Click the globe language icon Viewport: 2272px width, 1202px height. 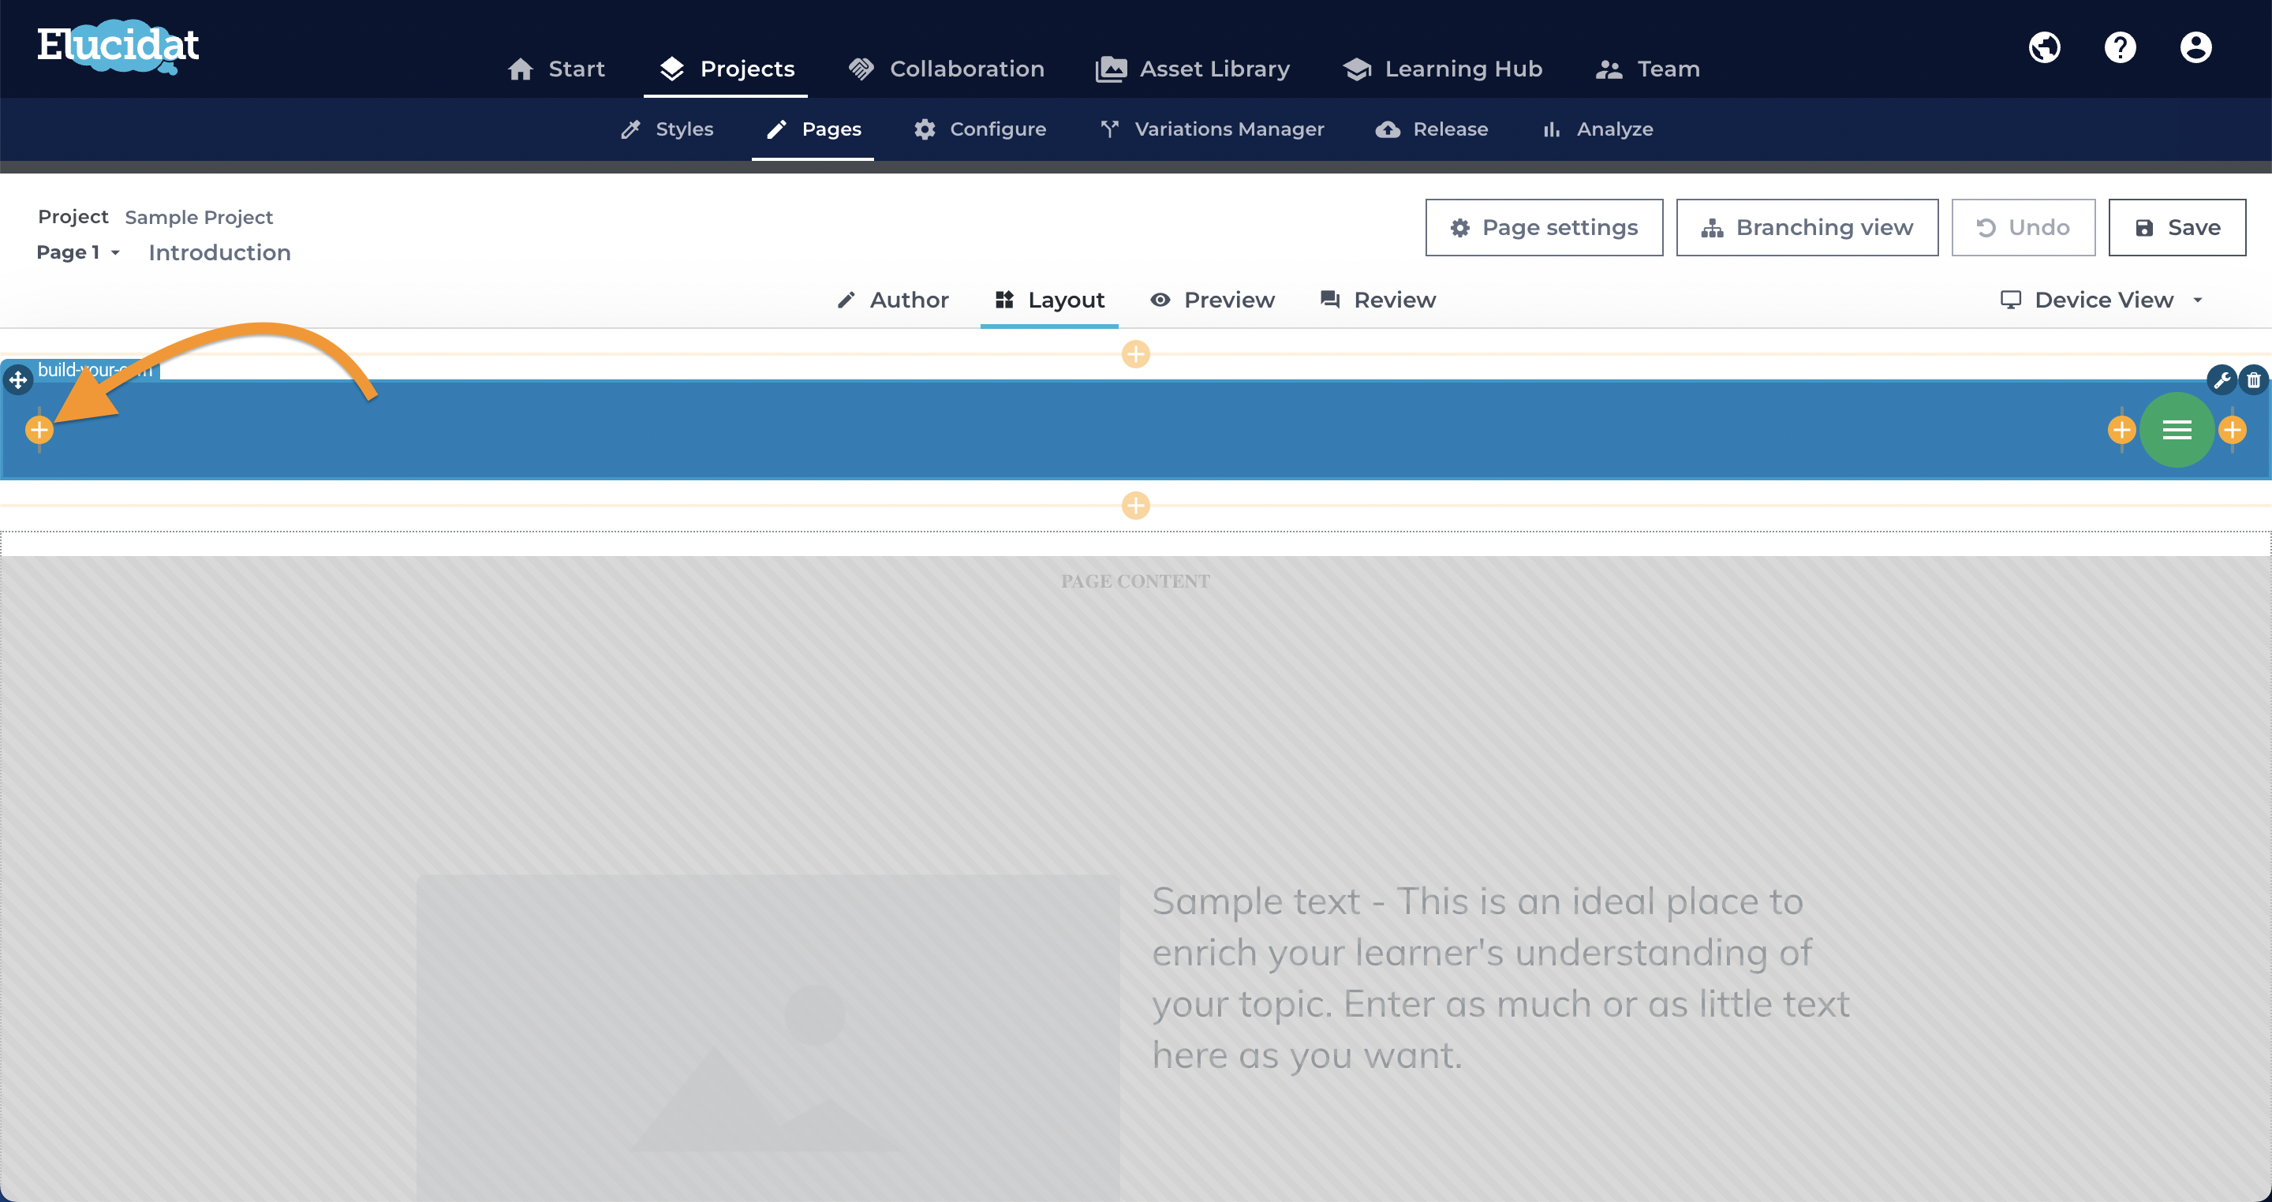(x=2045, y=47)
